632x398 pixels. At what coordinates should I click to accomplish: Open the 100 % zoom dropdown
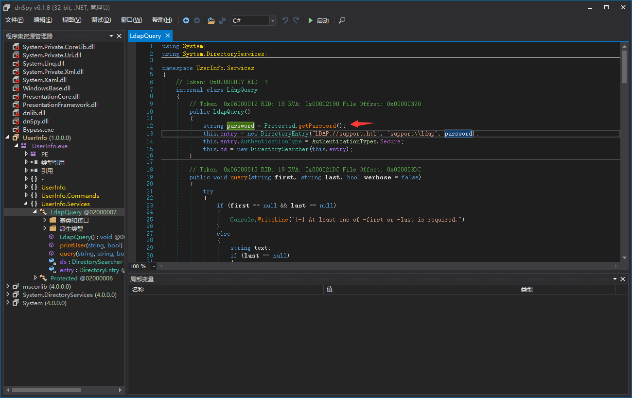pyautogui.click(x=154, y=266)
